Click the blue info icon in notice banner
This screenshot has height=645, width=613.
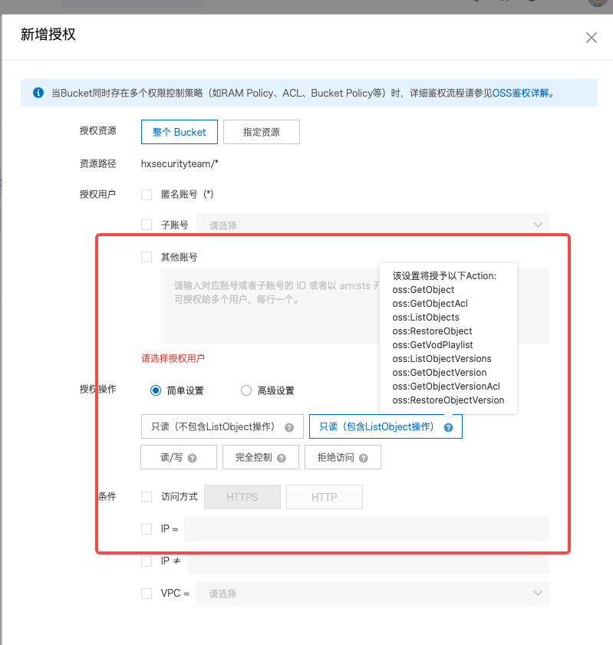pyautogui.click(x=38, y=93)
